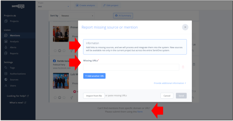Click gender icon on Luis mention
233x121 pixels.
pos(72,98)
